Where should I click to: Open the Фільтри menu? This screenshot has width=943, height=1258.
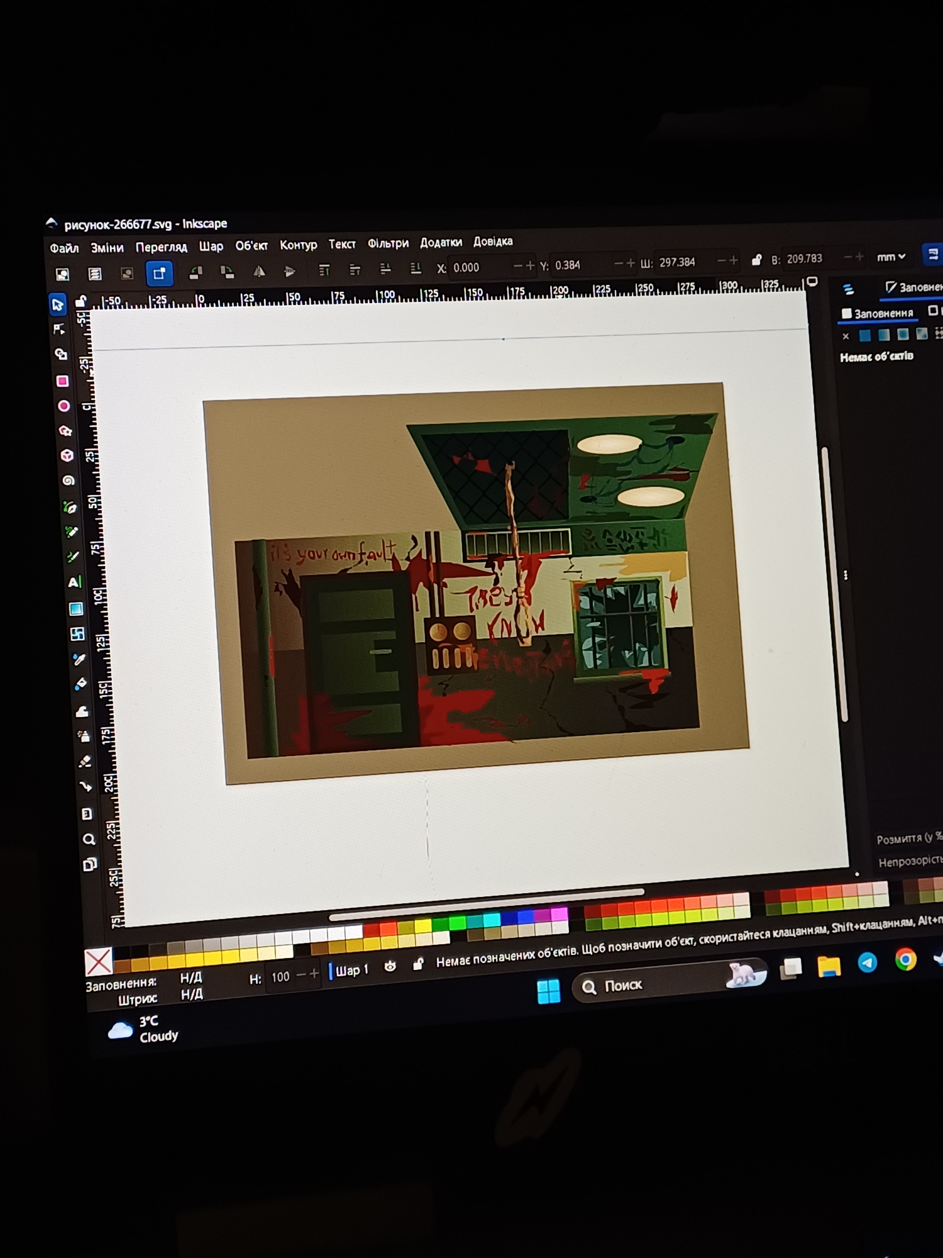click(388, 243)
